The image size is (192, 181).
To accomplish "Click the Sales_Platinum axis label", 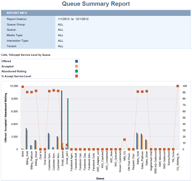I will (x=142, y=159).
